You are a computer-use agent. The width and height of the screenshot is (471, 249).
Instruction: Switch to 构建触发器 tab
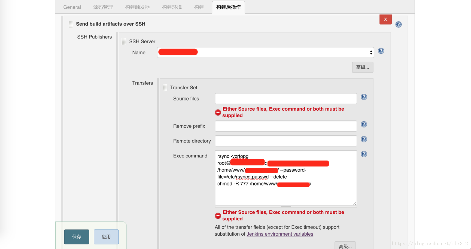point(137,7)
